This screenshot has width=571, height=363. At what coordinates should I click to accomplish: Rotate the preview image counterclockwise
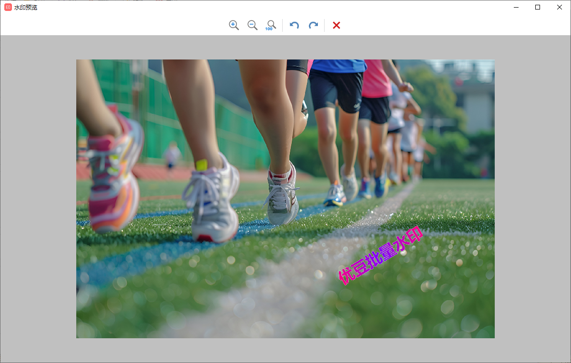coord(294,25)
